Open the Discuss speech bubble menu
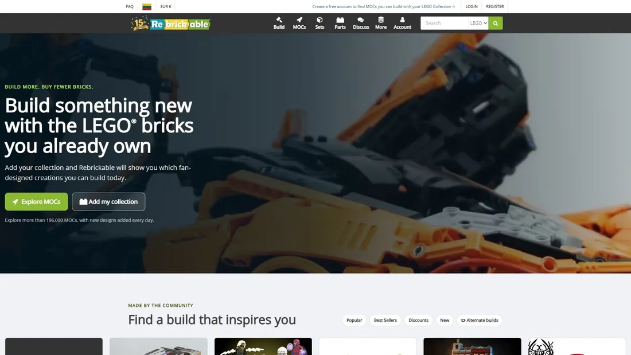The image size is (631, 355). [x=361, y=24]
